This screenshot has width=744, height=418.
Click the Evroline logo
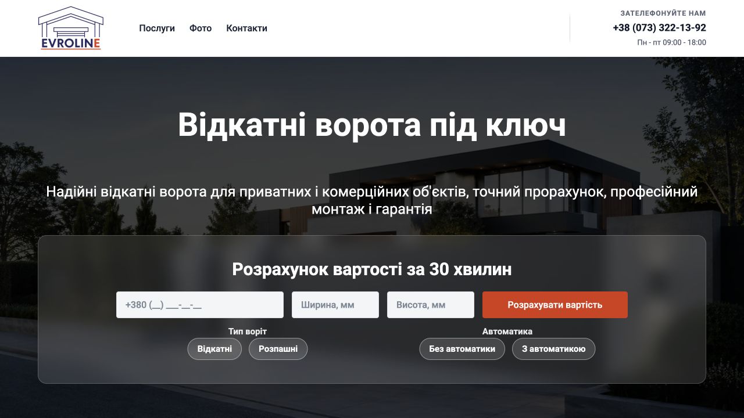(70, 28)
